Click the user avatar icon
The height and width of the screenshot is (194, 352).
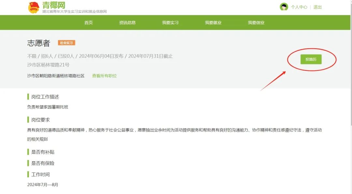(284, 7)
